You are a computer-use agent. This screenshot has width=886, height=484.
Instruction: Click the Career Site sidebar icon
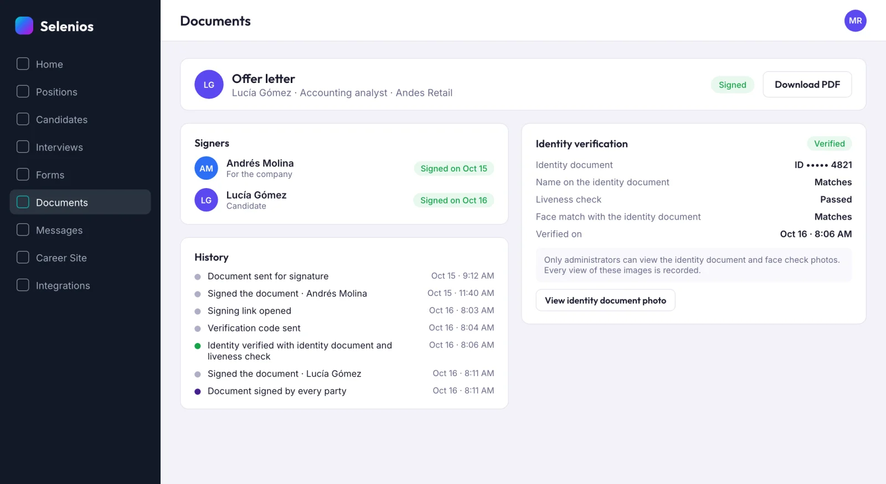23,257
